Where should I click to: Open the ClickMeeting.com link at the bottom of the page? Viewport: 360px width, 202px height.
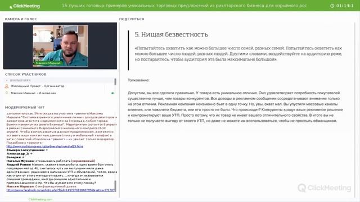pos(40,199)
